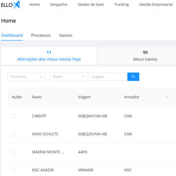Image resolution: width=176 pixels, height=176 pixels.
Task: Check the MAERSK MONTE row checkbox
Action: pyautogui.click(x=14, y=152)
